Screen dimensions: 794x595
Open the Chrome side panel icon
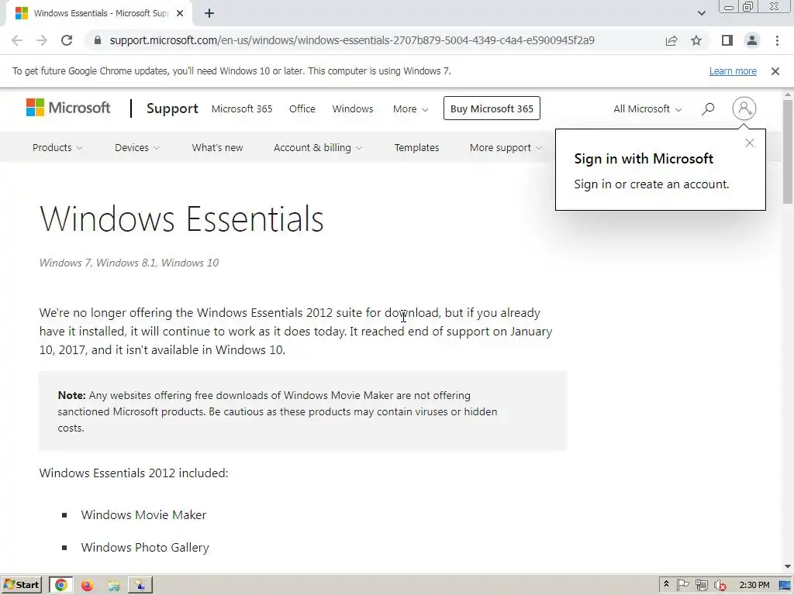[727, 40]
